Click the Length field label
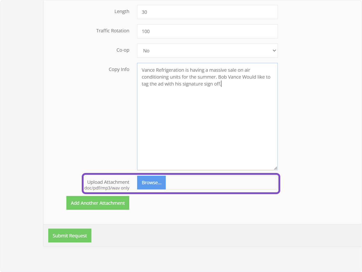362x272 pixels. (122, 11)
